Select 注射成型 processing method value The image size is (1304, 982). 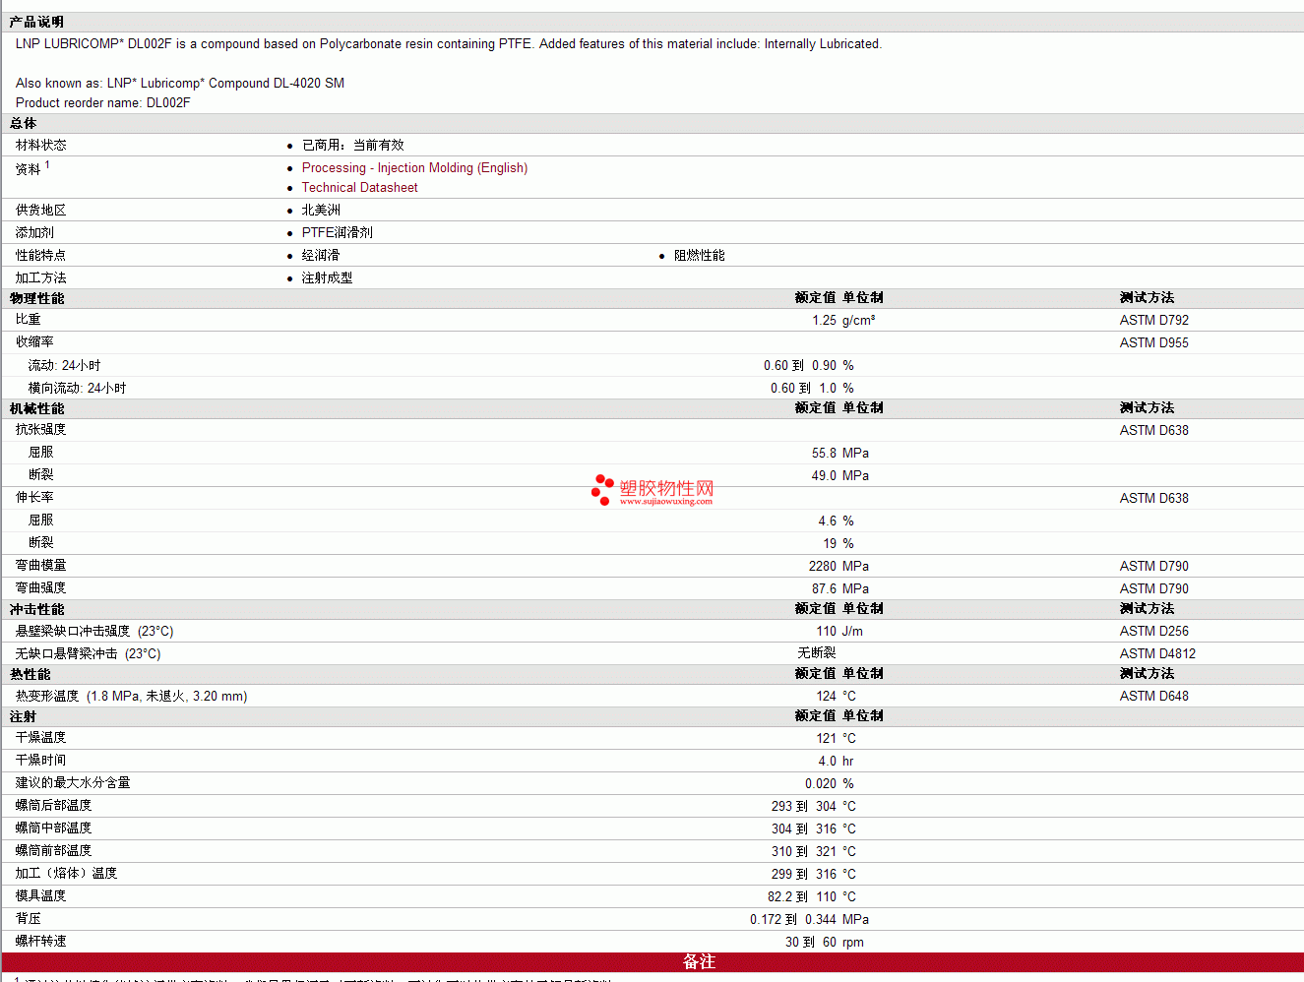[x=327, y=278]
